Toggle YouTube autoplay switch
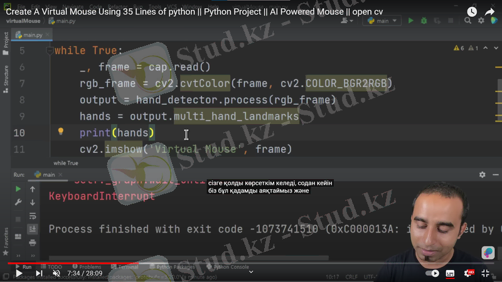This screenshot has width=502, height=282. pyautogui.click(x=432, y=273)
